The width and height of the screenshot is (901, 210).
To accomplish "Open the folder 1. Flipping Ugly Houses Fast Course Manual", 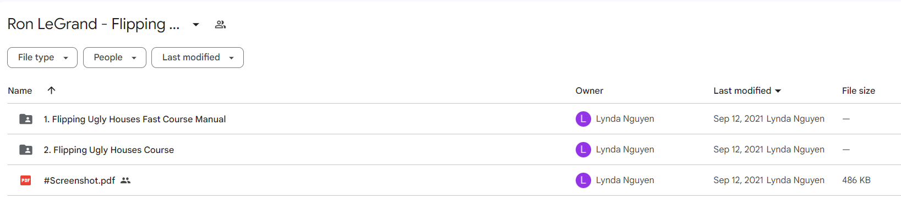I will (x=135, y=119).
